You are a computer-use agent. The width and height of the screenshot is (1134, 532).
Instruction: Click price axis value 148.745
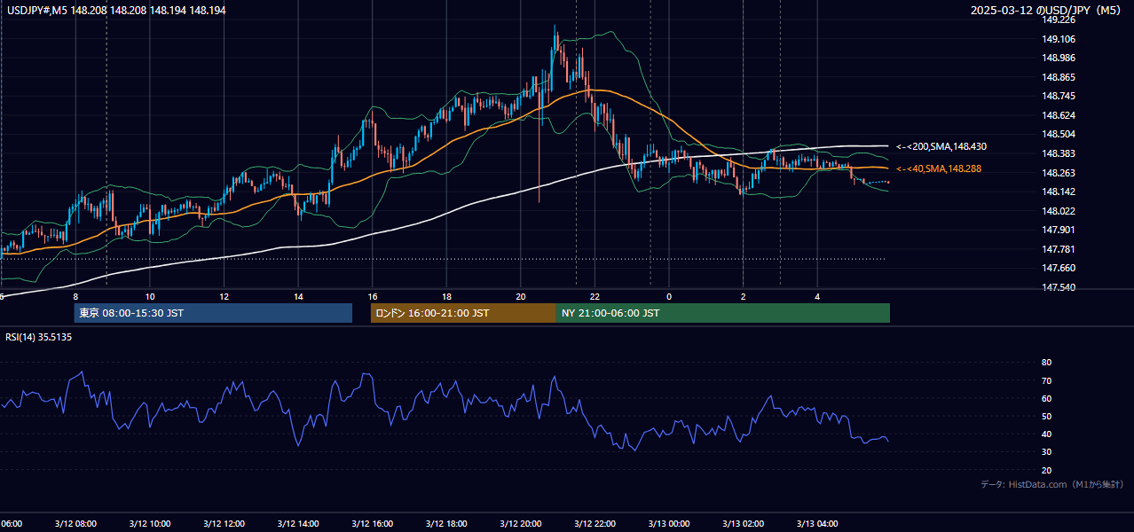click(1059, 97)
